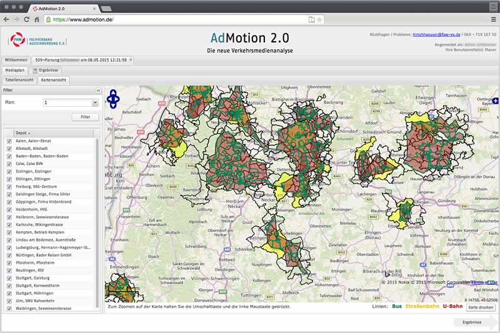Image resolution: width=500 pixels, height=333 pixels.
Task: Click the Filter button
Action: point(86,117)
